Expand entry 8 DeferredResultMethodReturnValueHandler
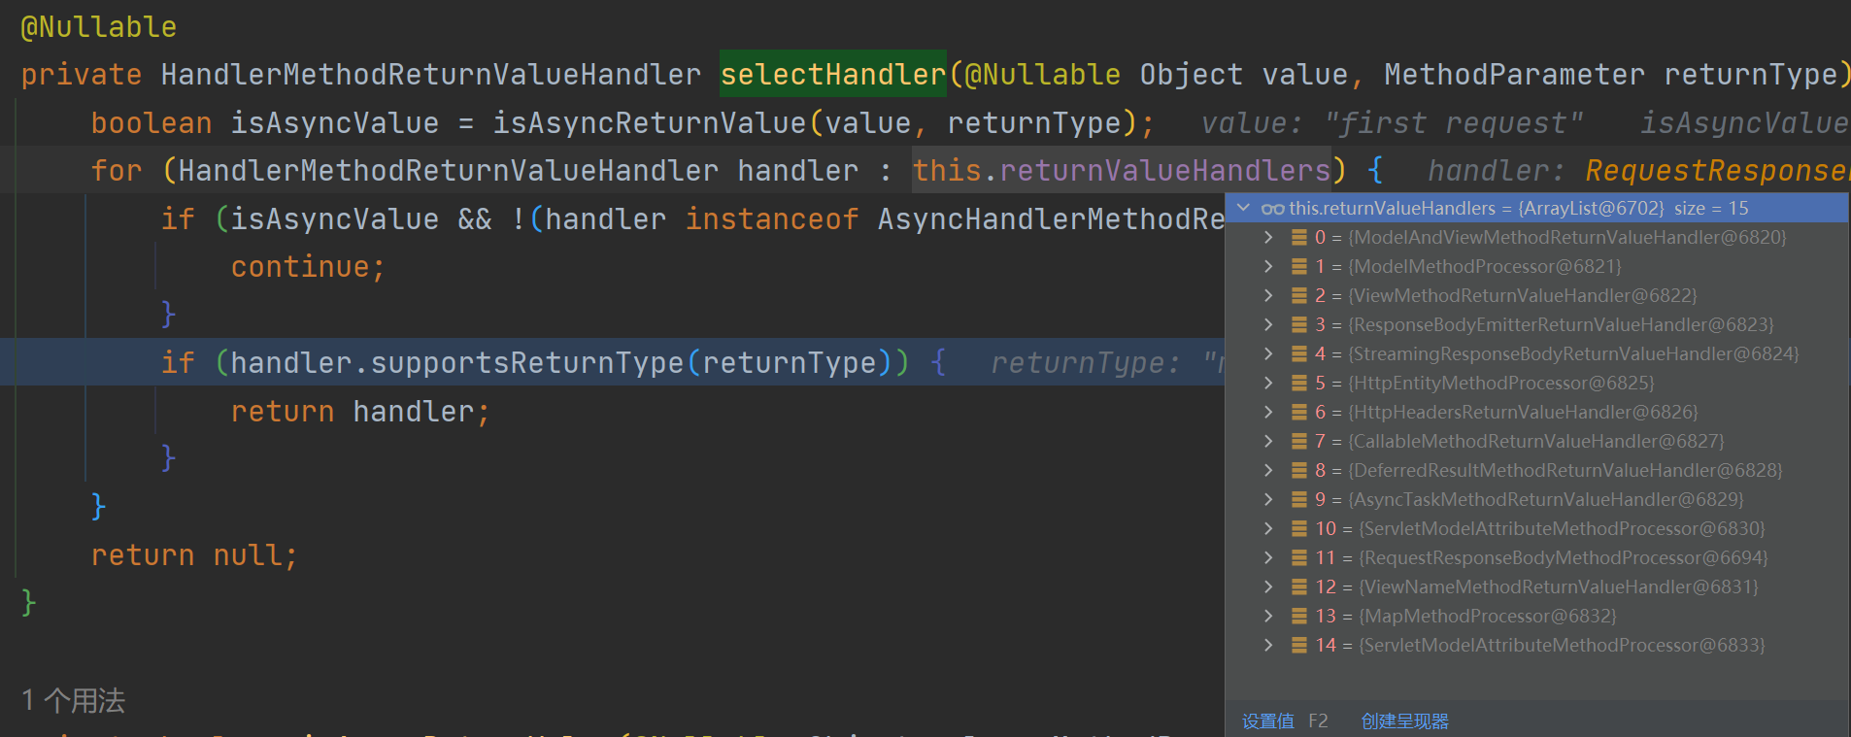Image resolution: width=1851 pixels, height=737 pixels. click(1268, 470)
